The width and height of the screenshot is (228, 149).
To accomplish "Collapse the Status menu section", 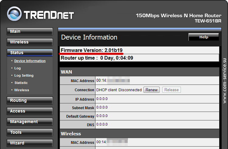I will tap(30, 53).
